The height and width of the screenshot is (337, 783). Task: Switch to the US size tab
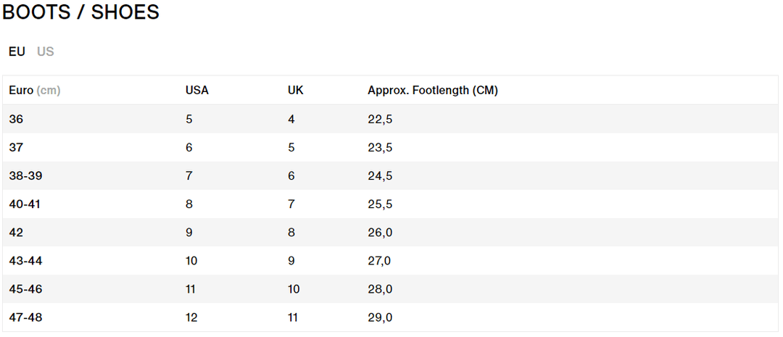(x=46, y=51)
